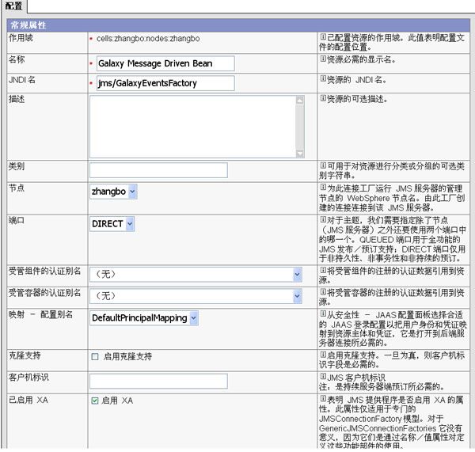The width and height of the screenshot is (475, 452).
Task: Click the 名称 field with Galaxy Message Driven Bean
Action: (x=165, y=63)
